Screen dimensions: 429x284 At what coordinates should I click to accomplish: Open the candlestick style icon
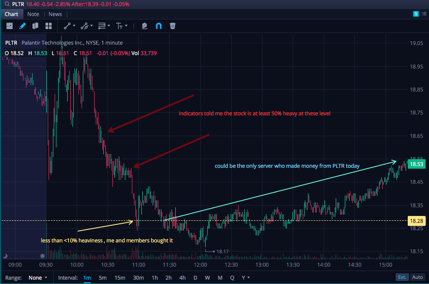[35, 26]
